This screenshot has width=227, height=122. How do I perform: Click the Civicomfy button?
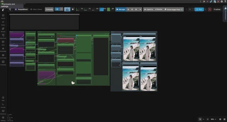pos(49,9)
